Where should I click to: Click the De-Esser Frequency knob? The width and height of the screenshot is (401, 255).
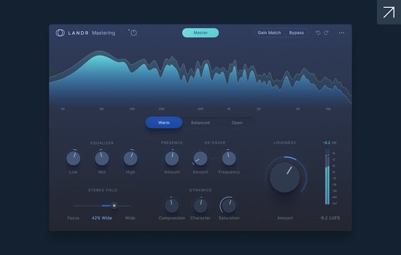229,158
